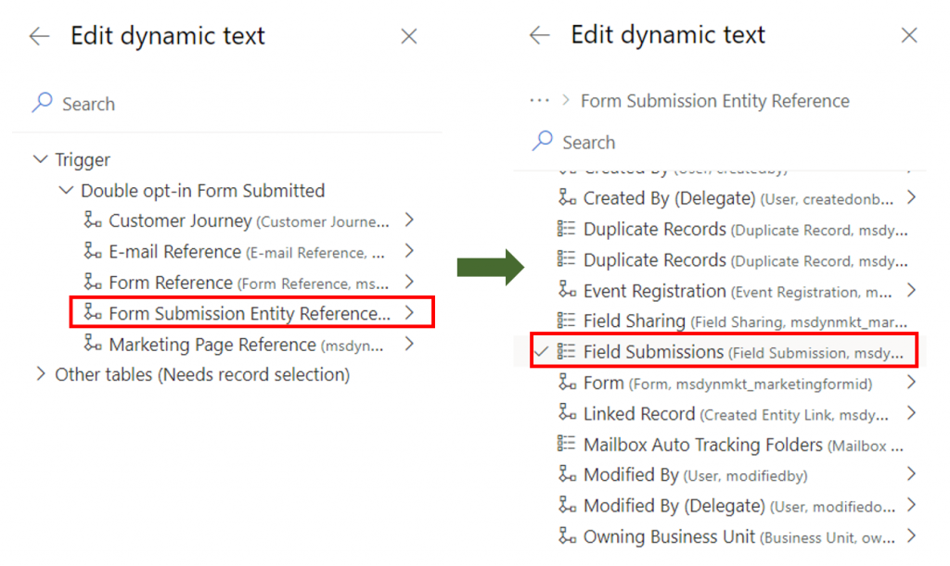Image resolution: width=950 pixels, height=566 pixels.
Task: Click the list icon beside Mailbox Auto Tracking Folders
Action: [566, 445]
